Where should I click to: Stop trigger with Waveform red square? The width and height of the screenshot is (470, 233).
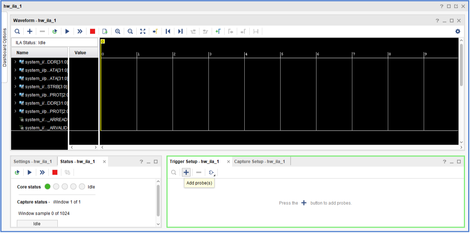point(93,31)
